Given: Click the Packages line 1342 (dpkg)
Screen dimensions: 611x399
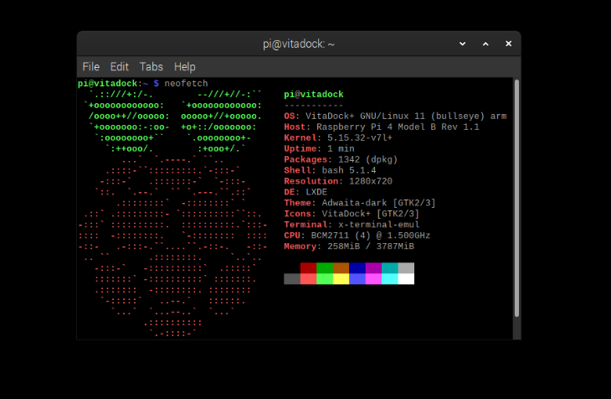Looking at the screenshot, I should 341,159.
